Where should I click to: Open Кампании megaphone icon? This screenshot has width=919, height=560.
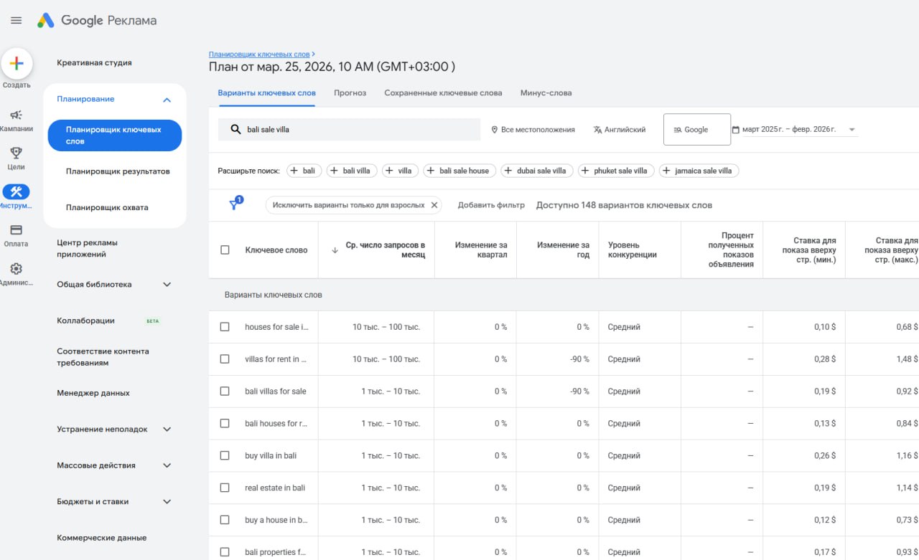(16, 115)
